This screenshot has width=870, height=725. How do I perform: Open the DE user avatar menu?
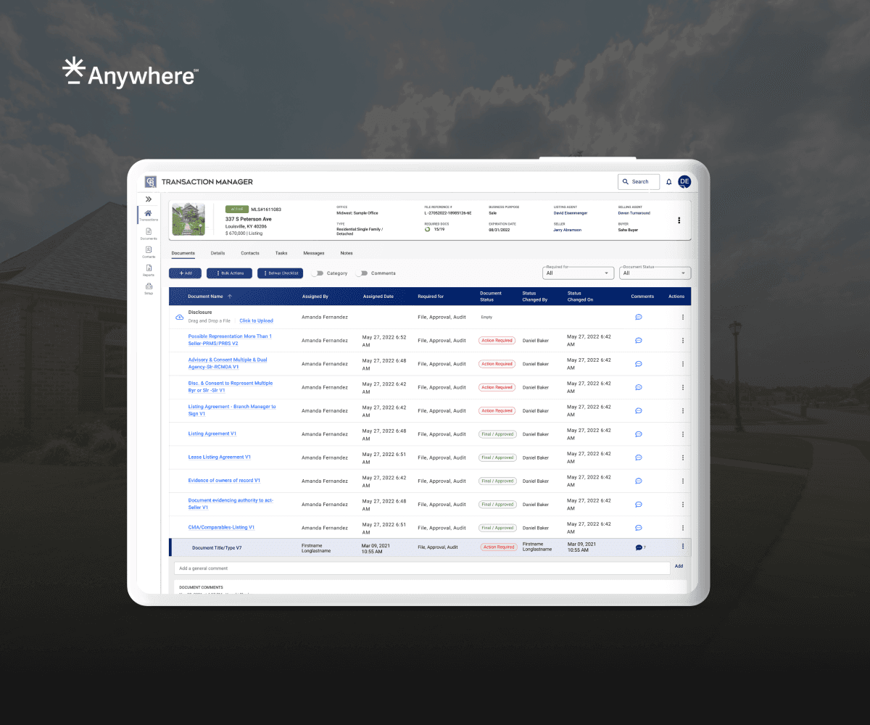coord(684,182)
